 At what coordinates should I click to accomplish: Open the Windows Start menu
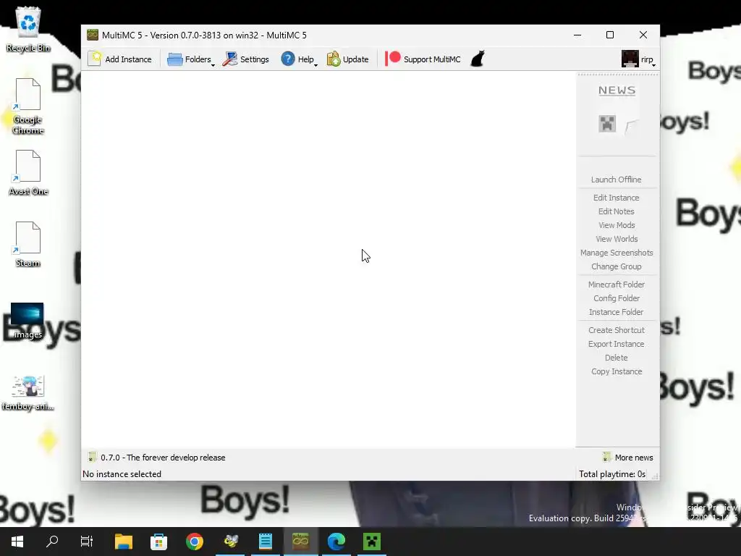17,542
